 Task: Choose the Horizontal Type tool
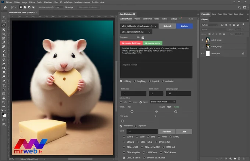tap(4, 85)
